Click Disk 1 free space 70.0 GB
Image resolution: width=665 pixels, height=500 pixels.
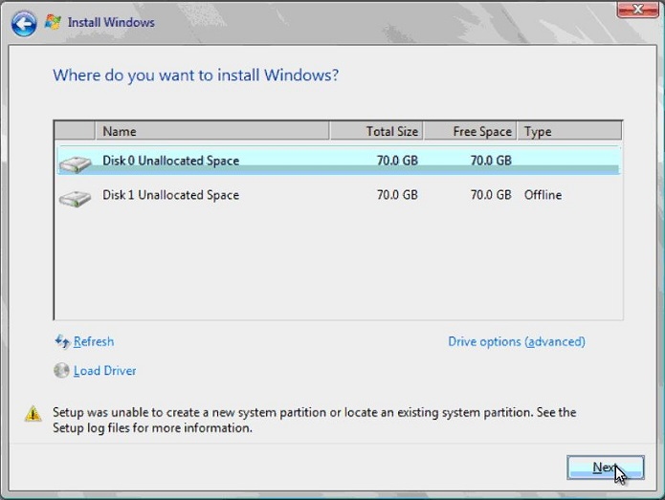pos(491,195)
